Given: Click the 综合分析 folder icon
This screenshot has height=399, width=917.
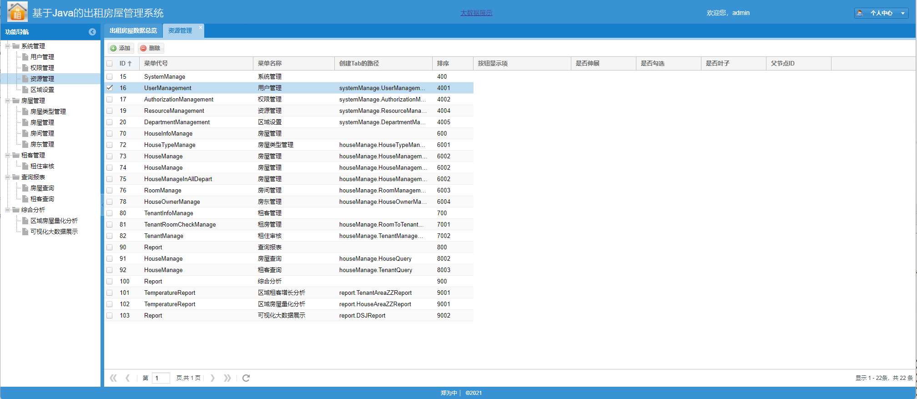Looking at the screenshot, I should tap(16, 210).
